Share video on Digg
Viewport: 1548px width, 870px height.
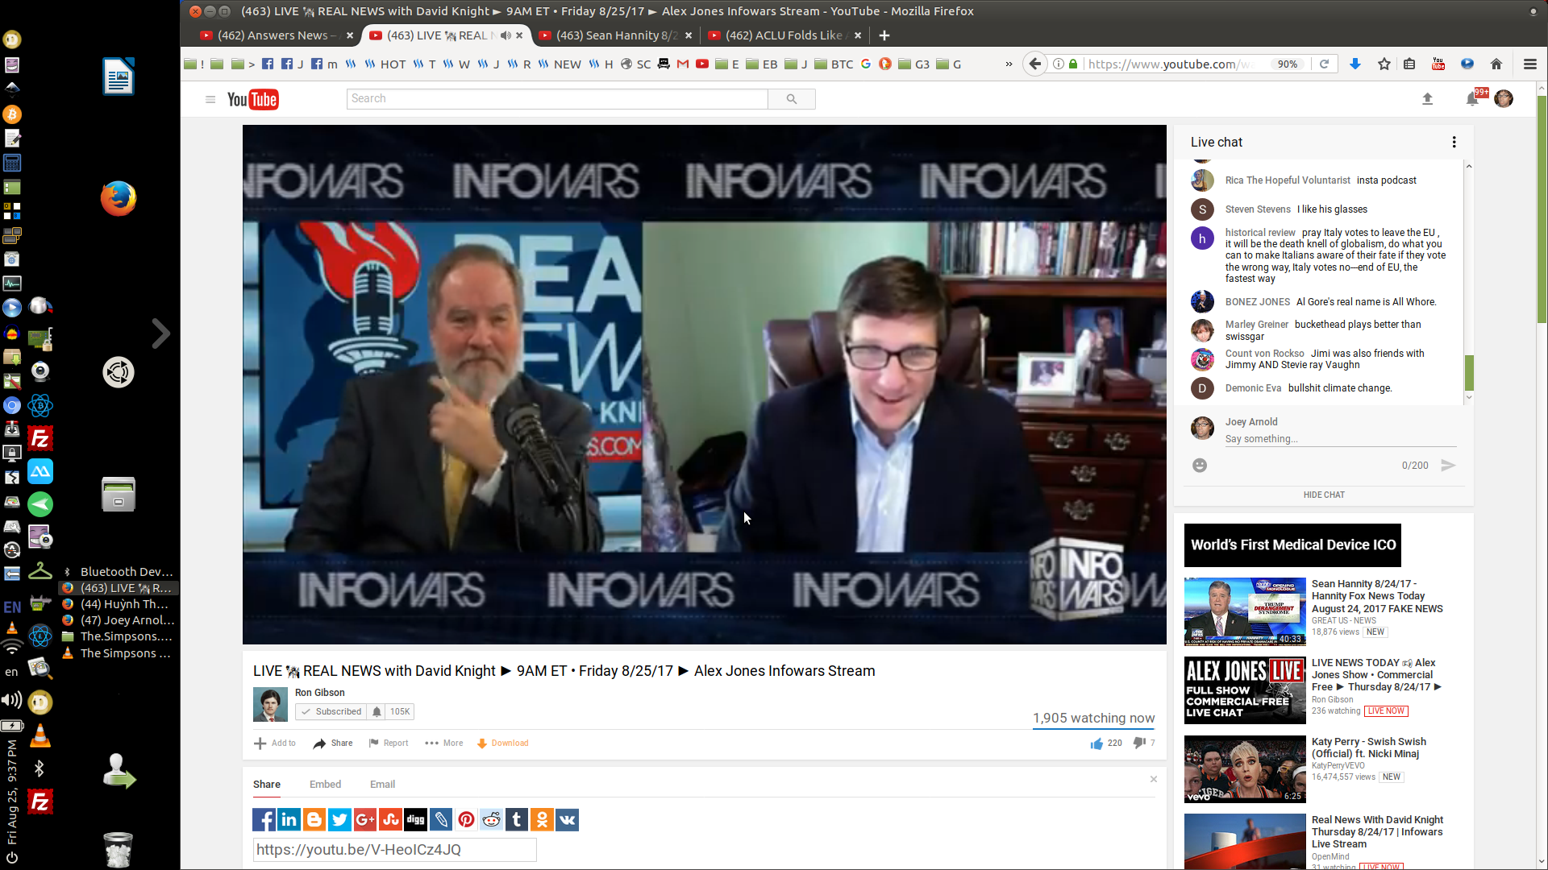coord(415,819)
